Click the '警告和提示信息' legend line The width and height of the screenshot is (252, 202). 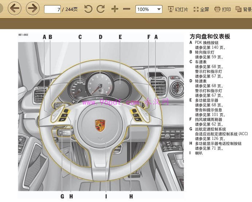pos(209,110)
